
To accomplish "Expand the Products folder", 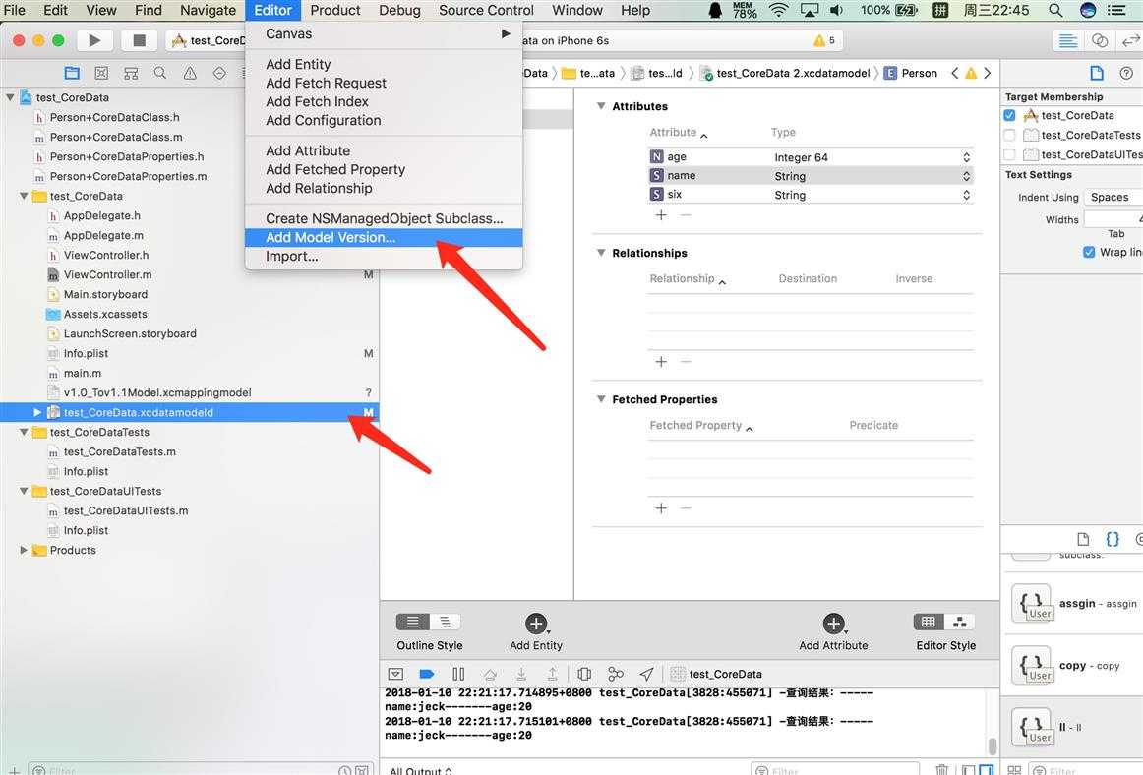I will 24,551.
